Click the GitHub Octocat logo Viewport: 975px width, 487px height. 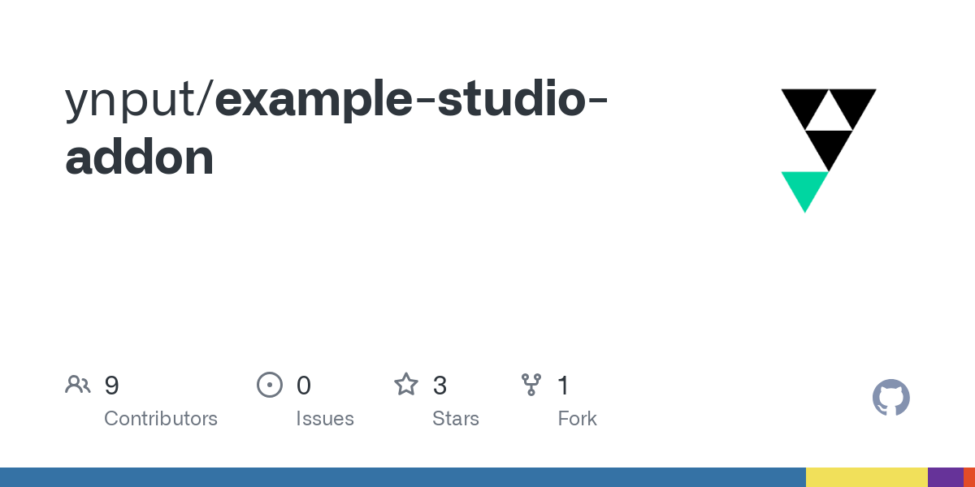pyautogui.click(x=891, y=398)
